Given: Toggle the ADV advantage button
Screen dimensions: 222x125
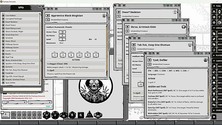Looking at the screenshot, I should (14, 113).
